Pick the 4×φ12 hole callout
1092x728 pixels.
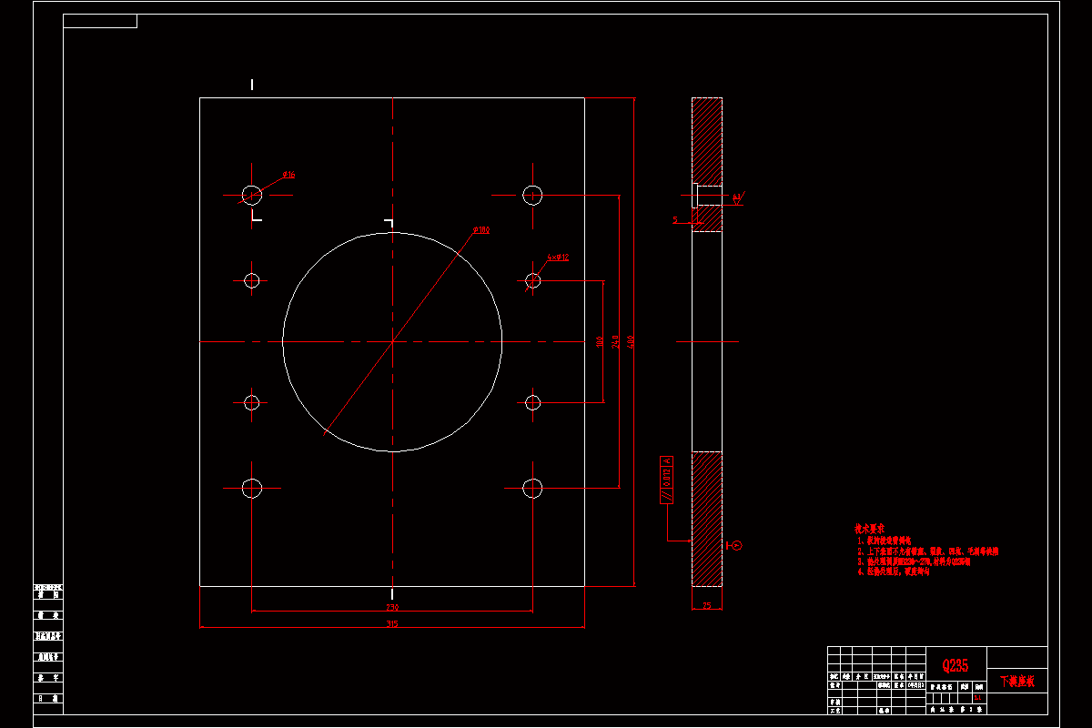click(558, 258)
